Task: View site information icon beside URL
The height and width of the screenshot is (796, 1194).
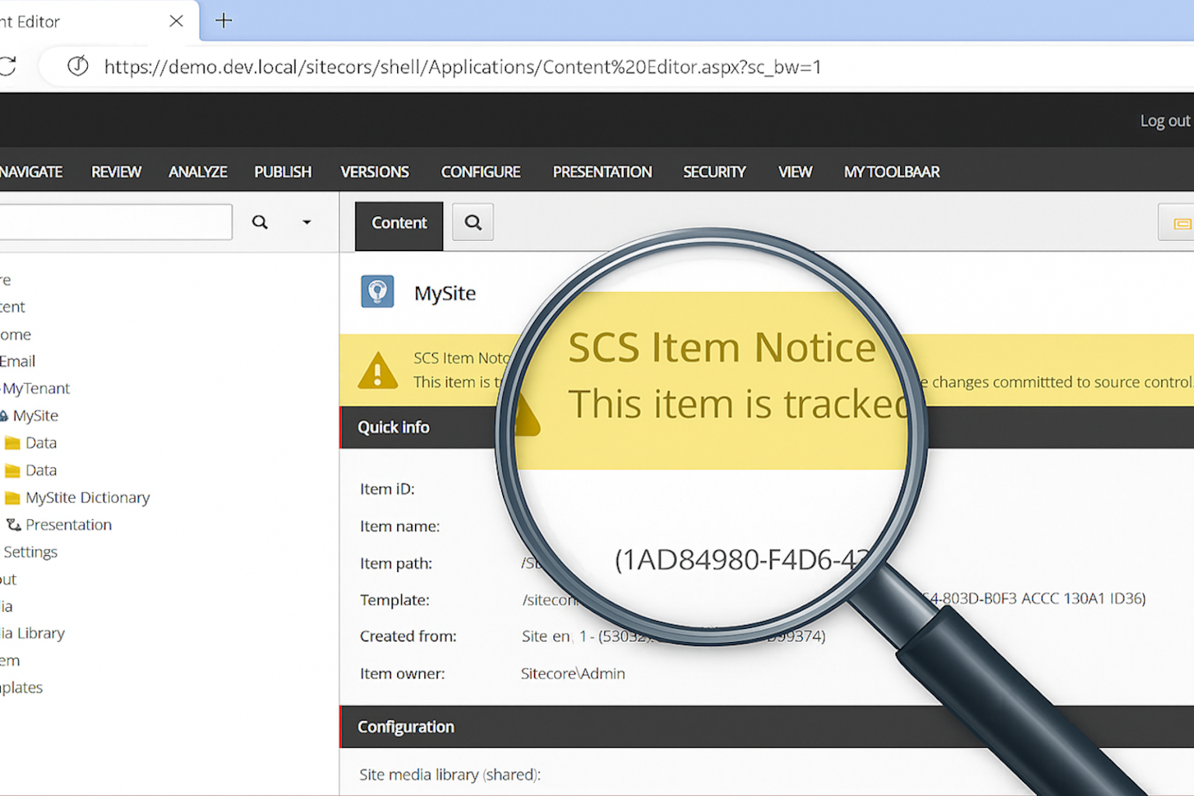Action: tap(78, 66)
